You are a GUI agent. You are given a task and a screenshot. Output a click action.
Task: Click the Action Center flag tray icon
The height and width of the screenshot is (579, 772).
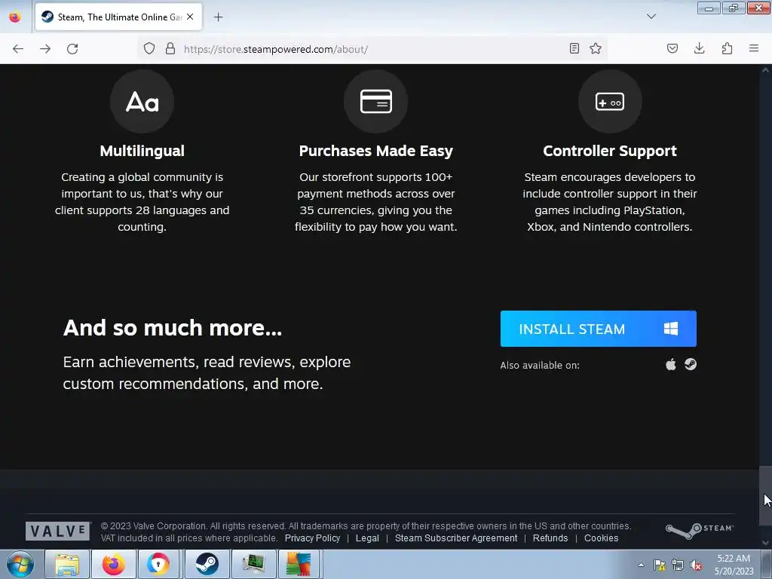(659, 565)
